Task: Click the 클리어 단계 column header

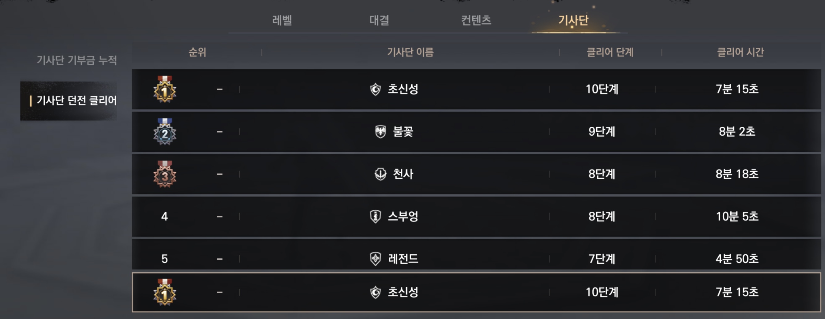Action: tap(610, 52)
